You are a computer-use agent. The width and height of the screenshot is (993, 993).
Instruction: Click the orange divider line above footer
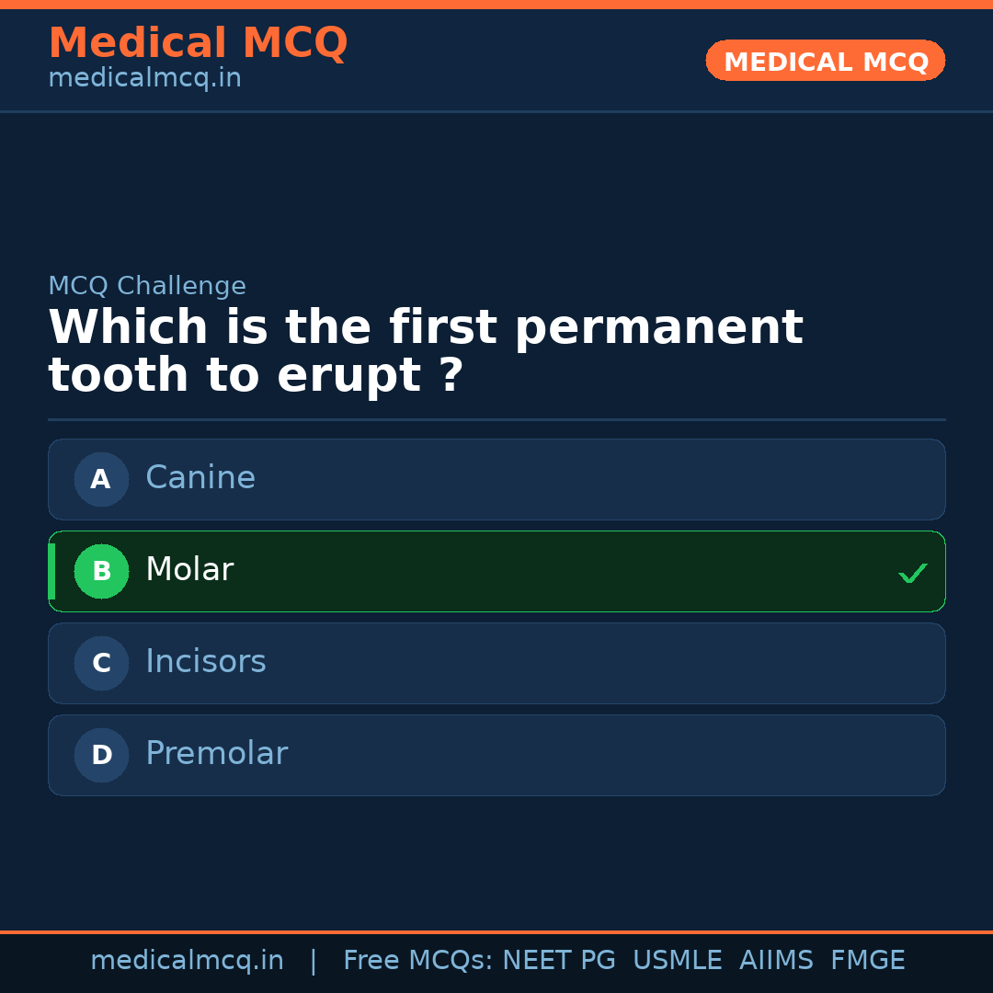tap(496, 930)
